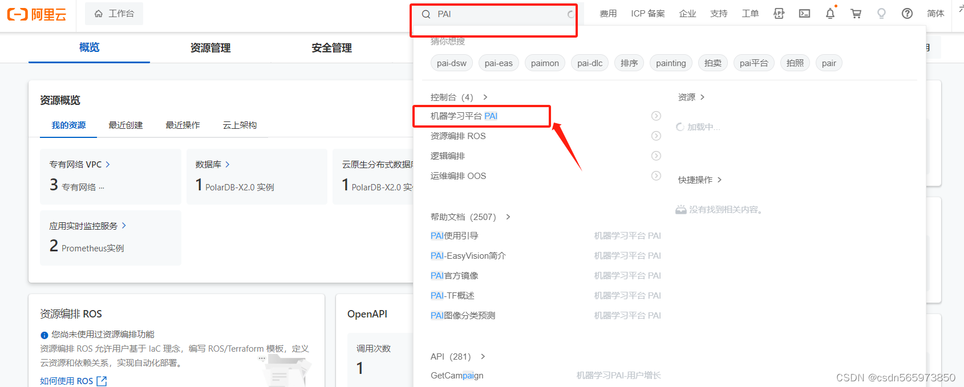Open help doc PAI官方镜像
Viewport: 964px width, 387px height.
click(x=455, y=275)
